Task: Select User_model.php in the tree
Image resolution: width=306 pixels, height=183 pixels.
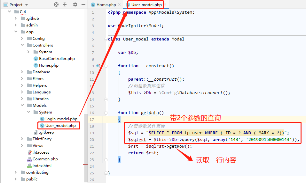Action: point(60,126)
